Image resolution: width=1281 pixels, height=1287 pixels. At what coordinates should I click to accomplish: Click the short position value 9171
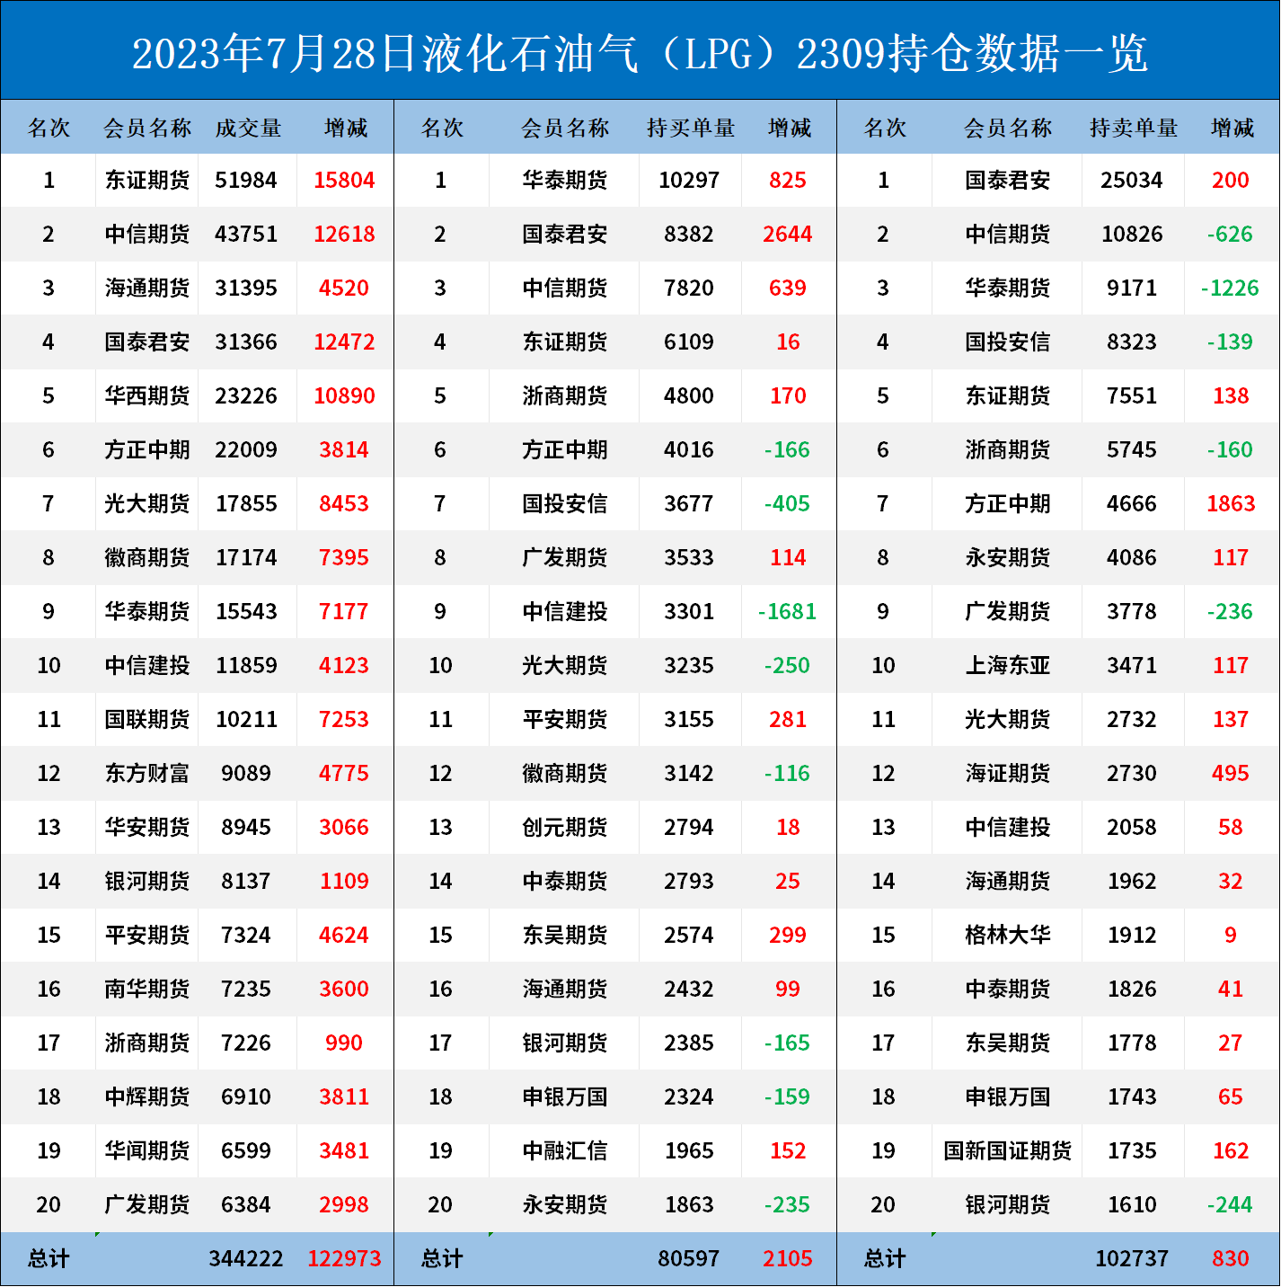[1132, 288]
